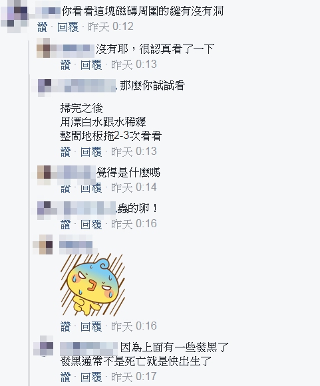Open timestamp 昨天 0:17 of last comment
Screen dimensions: 320x386
coord(134,377)
